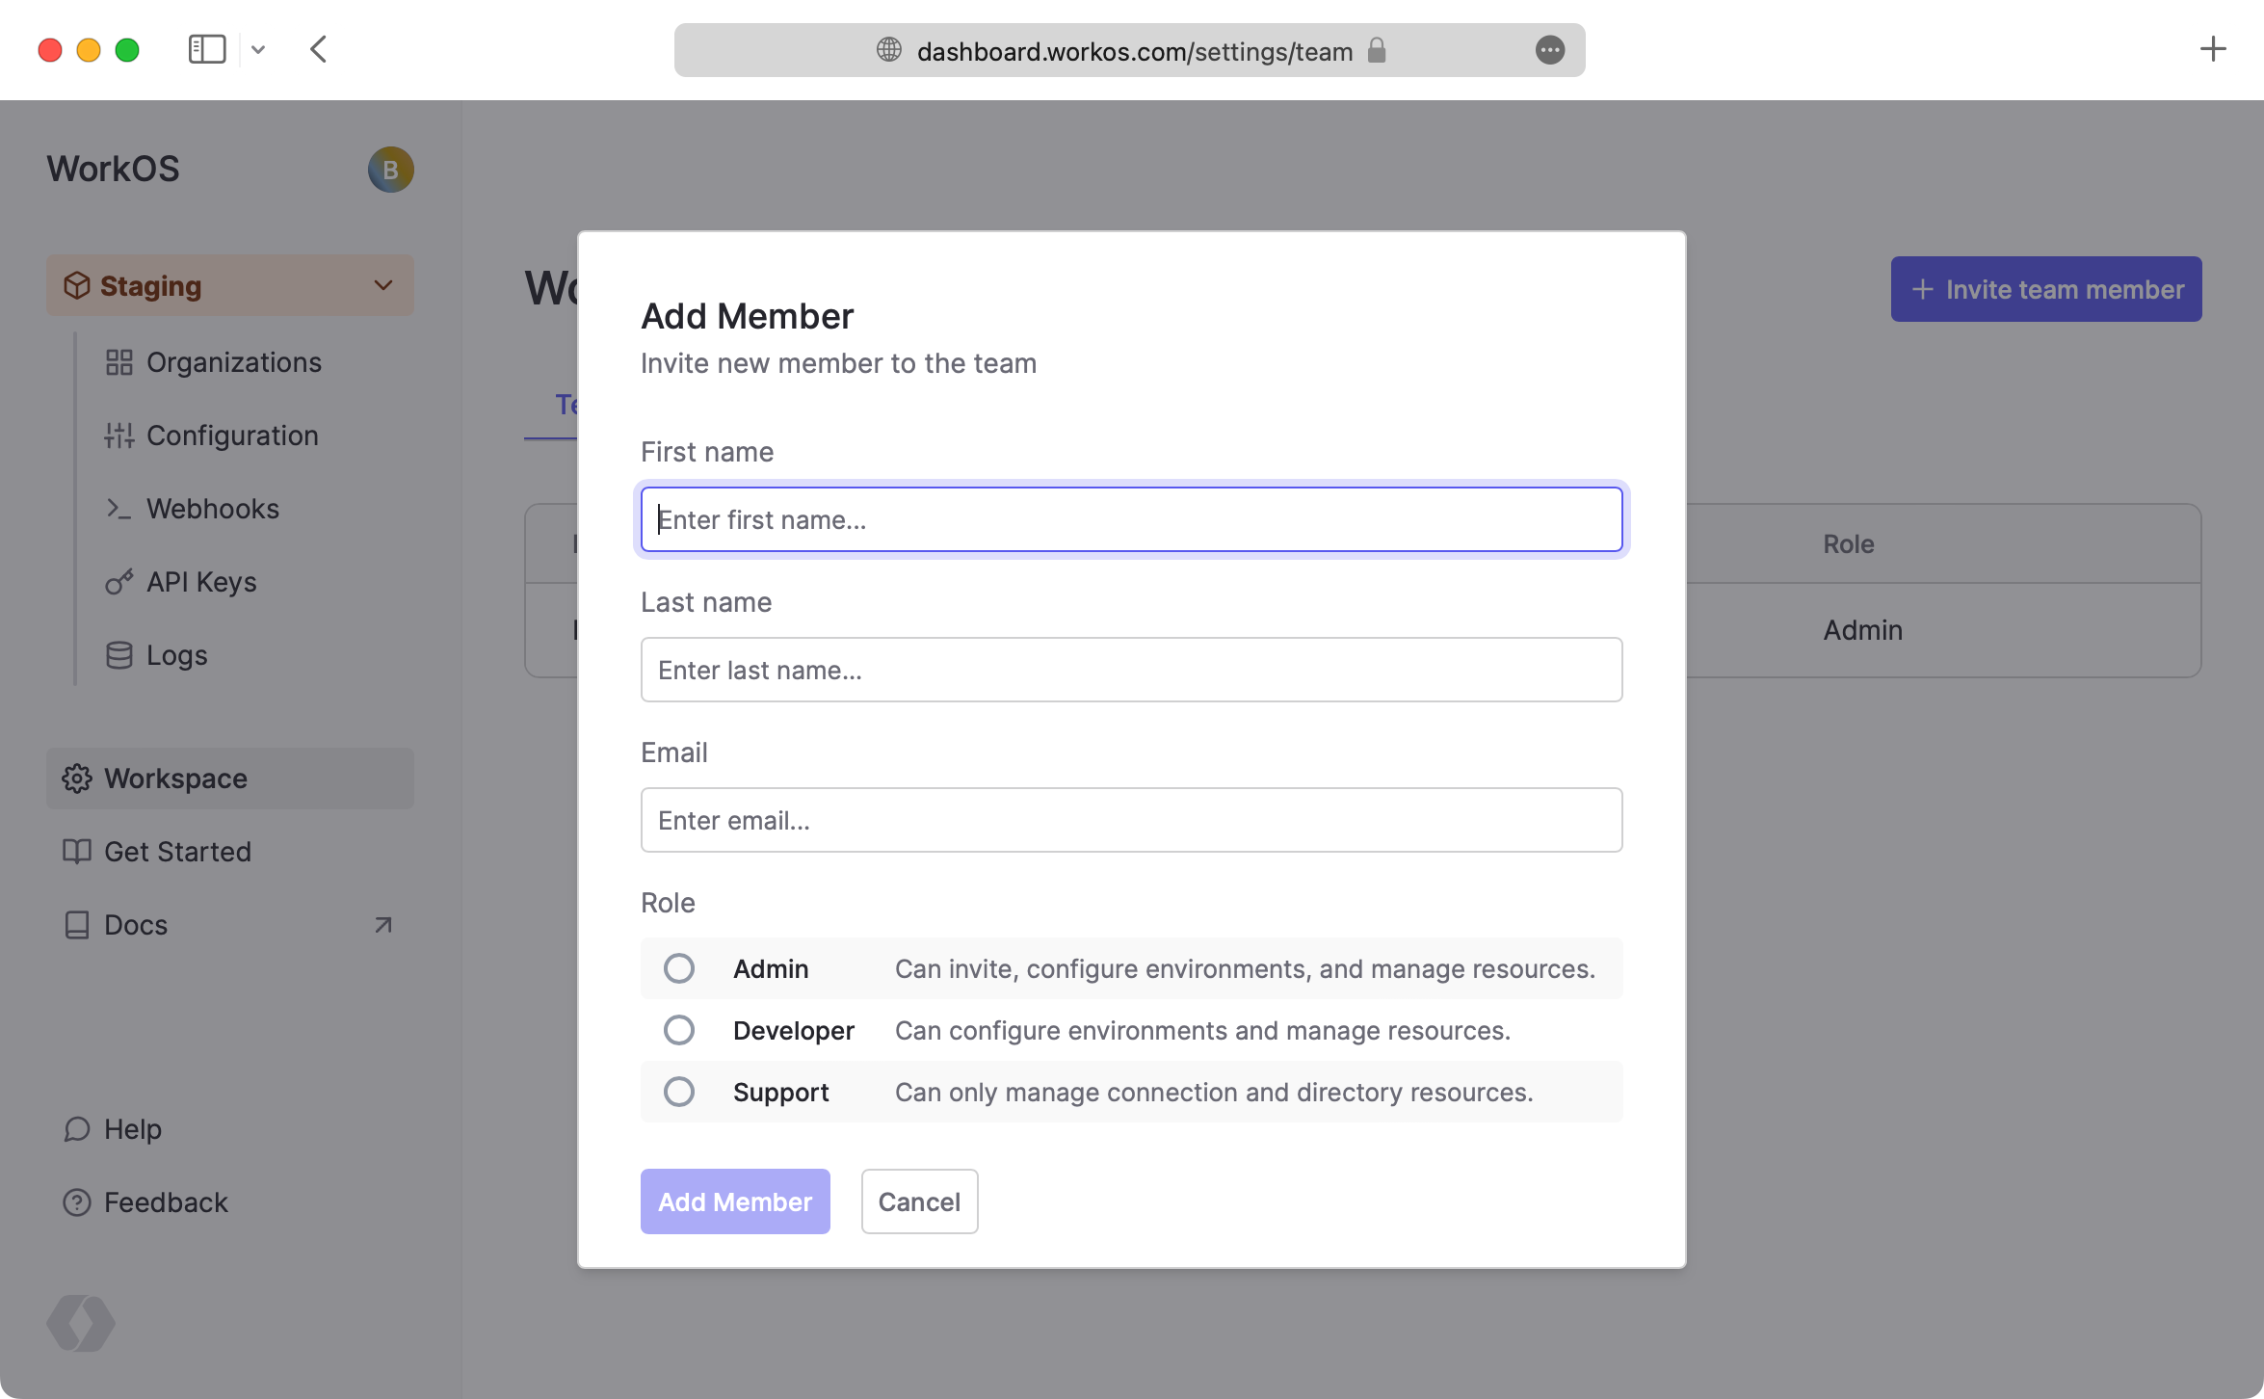Click the user avatar labeled B
2264x1399 pixels.
(x=390, y=170)
